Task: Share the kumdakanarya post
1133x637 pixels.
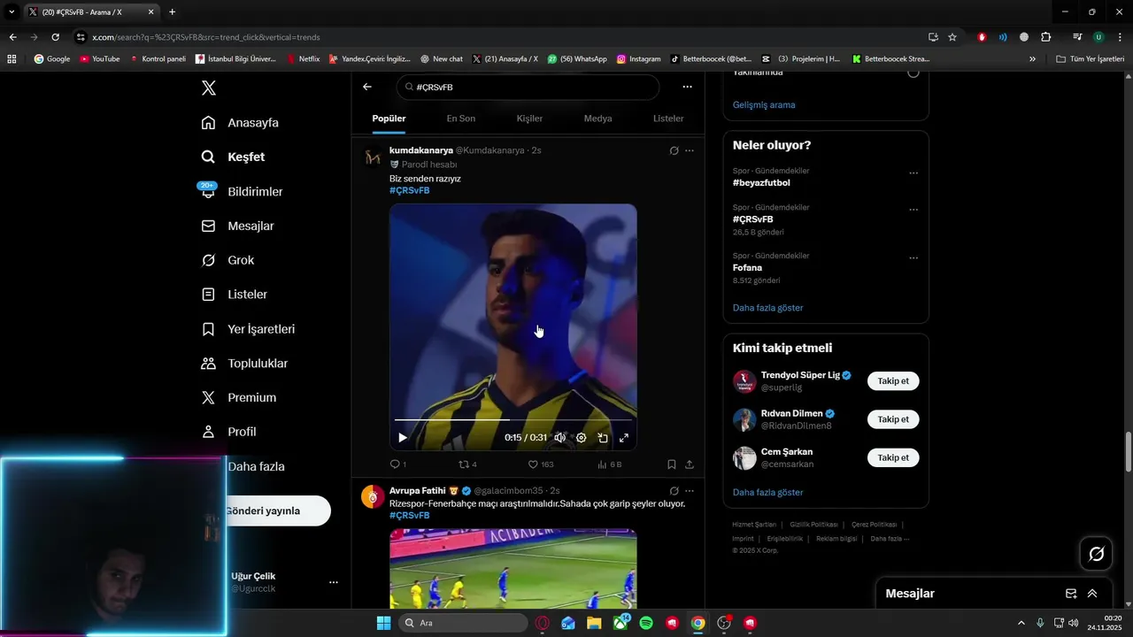Action: (690, 464)
